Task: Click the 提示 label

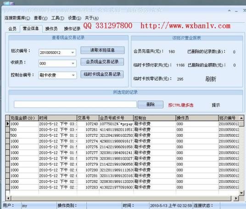Action: pos(216,105)
